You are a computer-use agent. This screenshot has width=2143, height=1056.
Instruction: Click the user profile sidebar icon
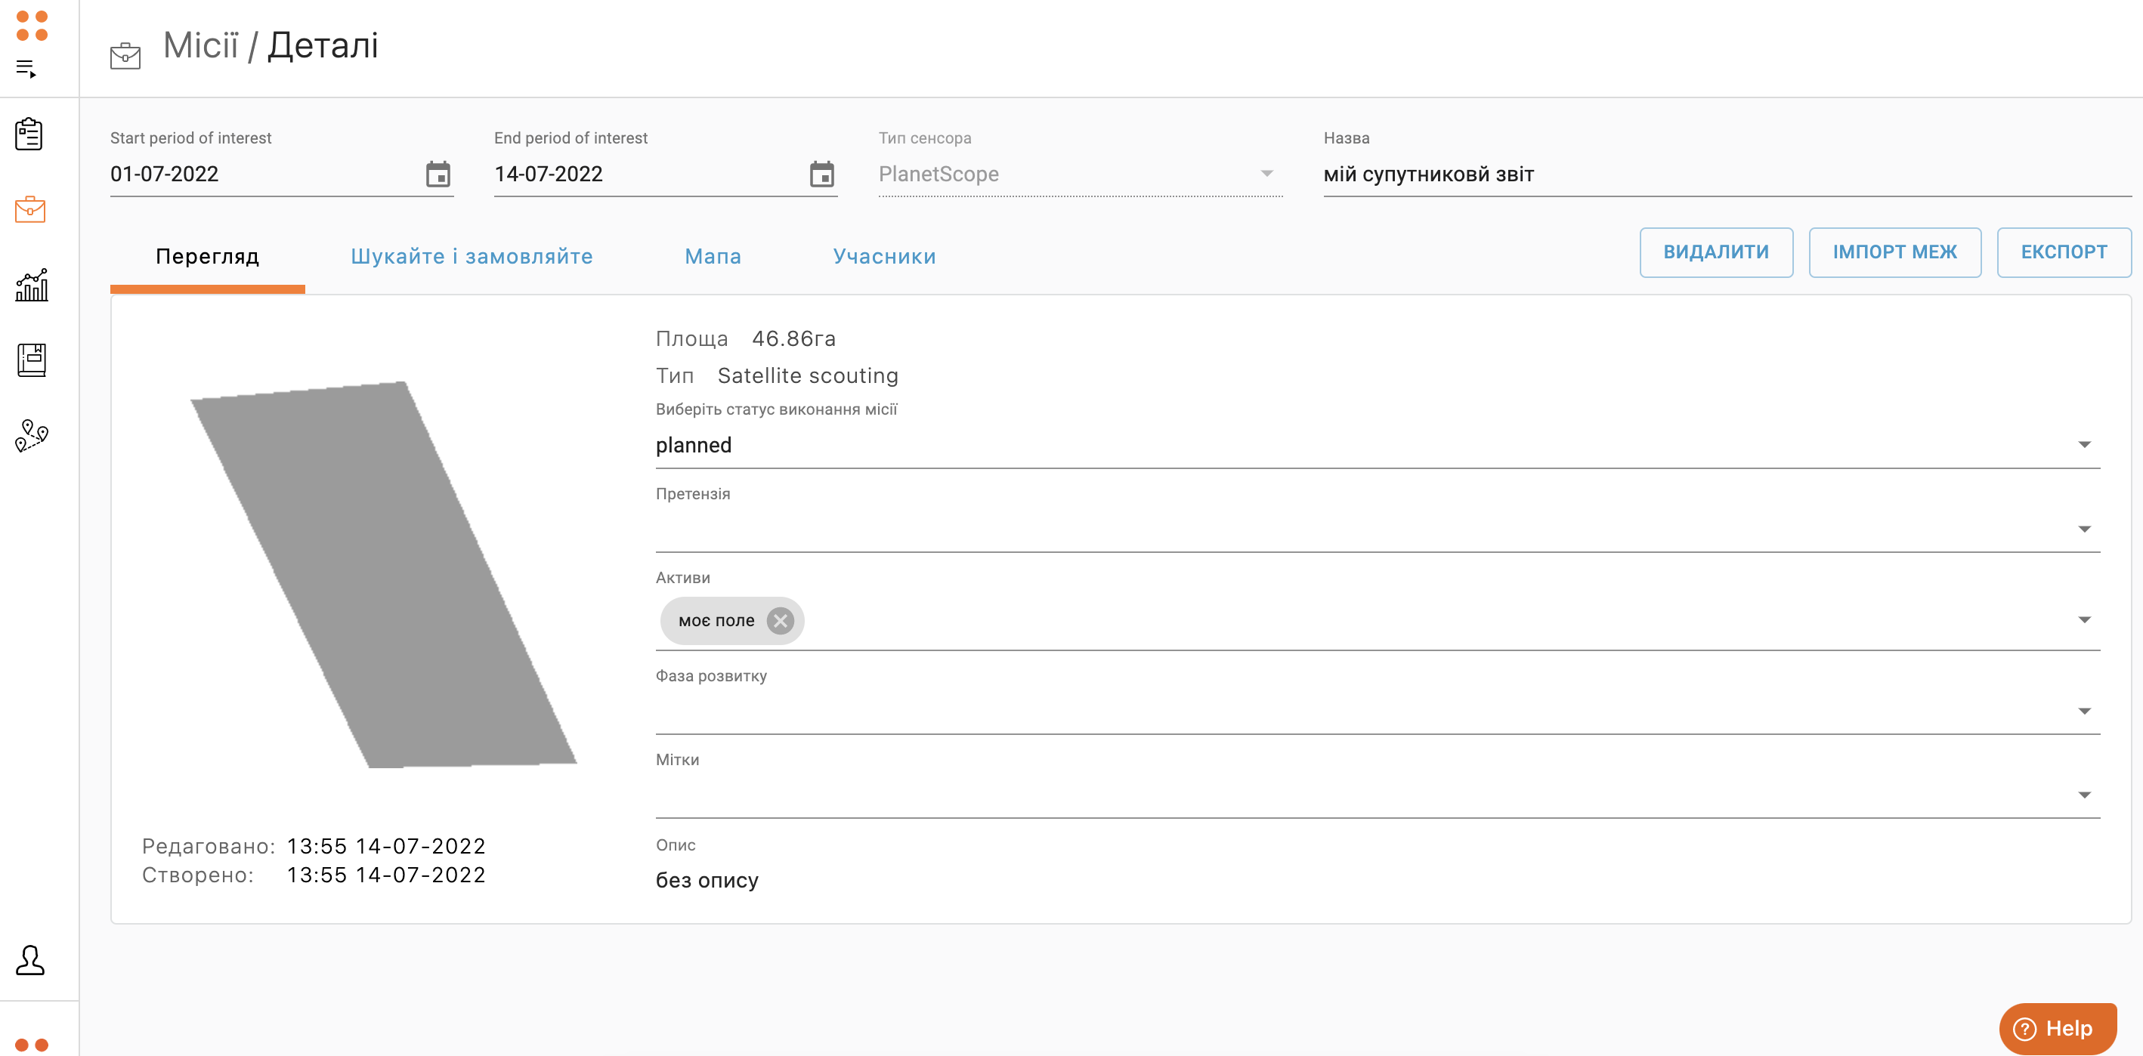30,959
